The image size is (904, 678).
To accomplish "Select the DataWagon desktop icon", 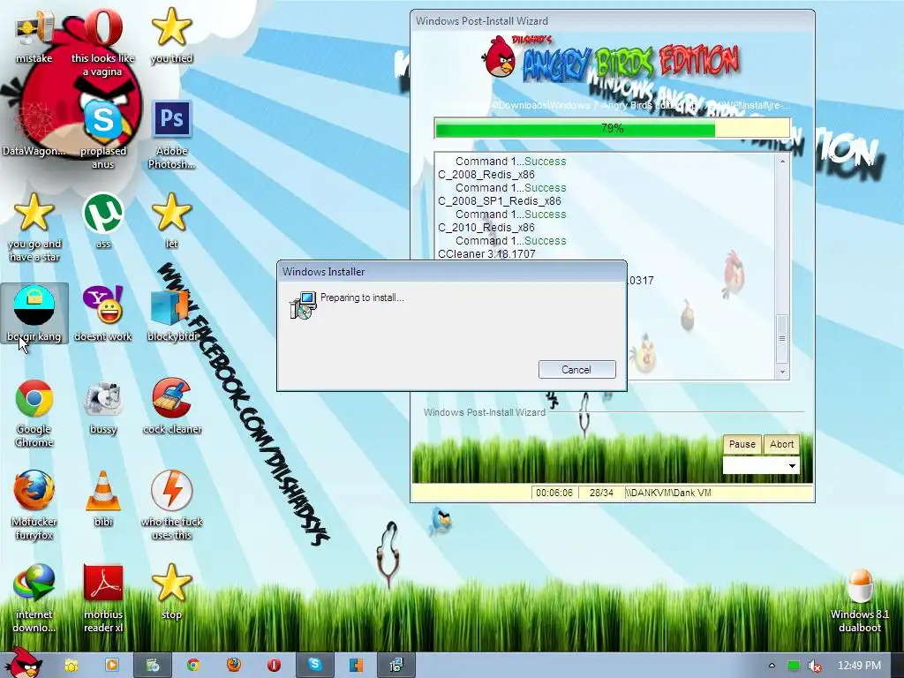I will [34, 129].
